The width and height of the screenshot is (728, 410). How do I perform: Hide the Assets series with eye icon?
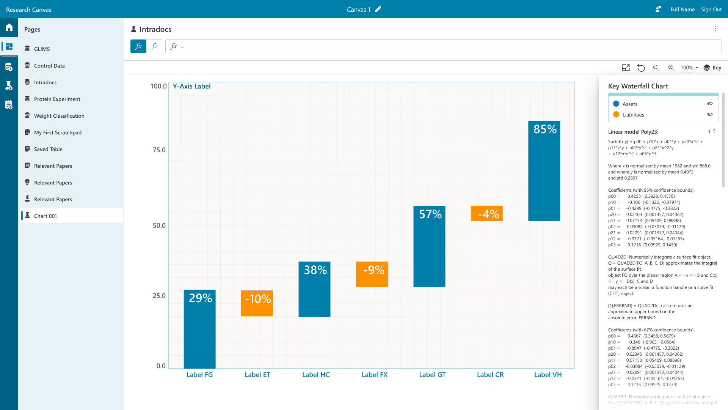pos(710,104)
